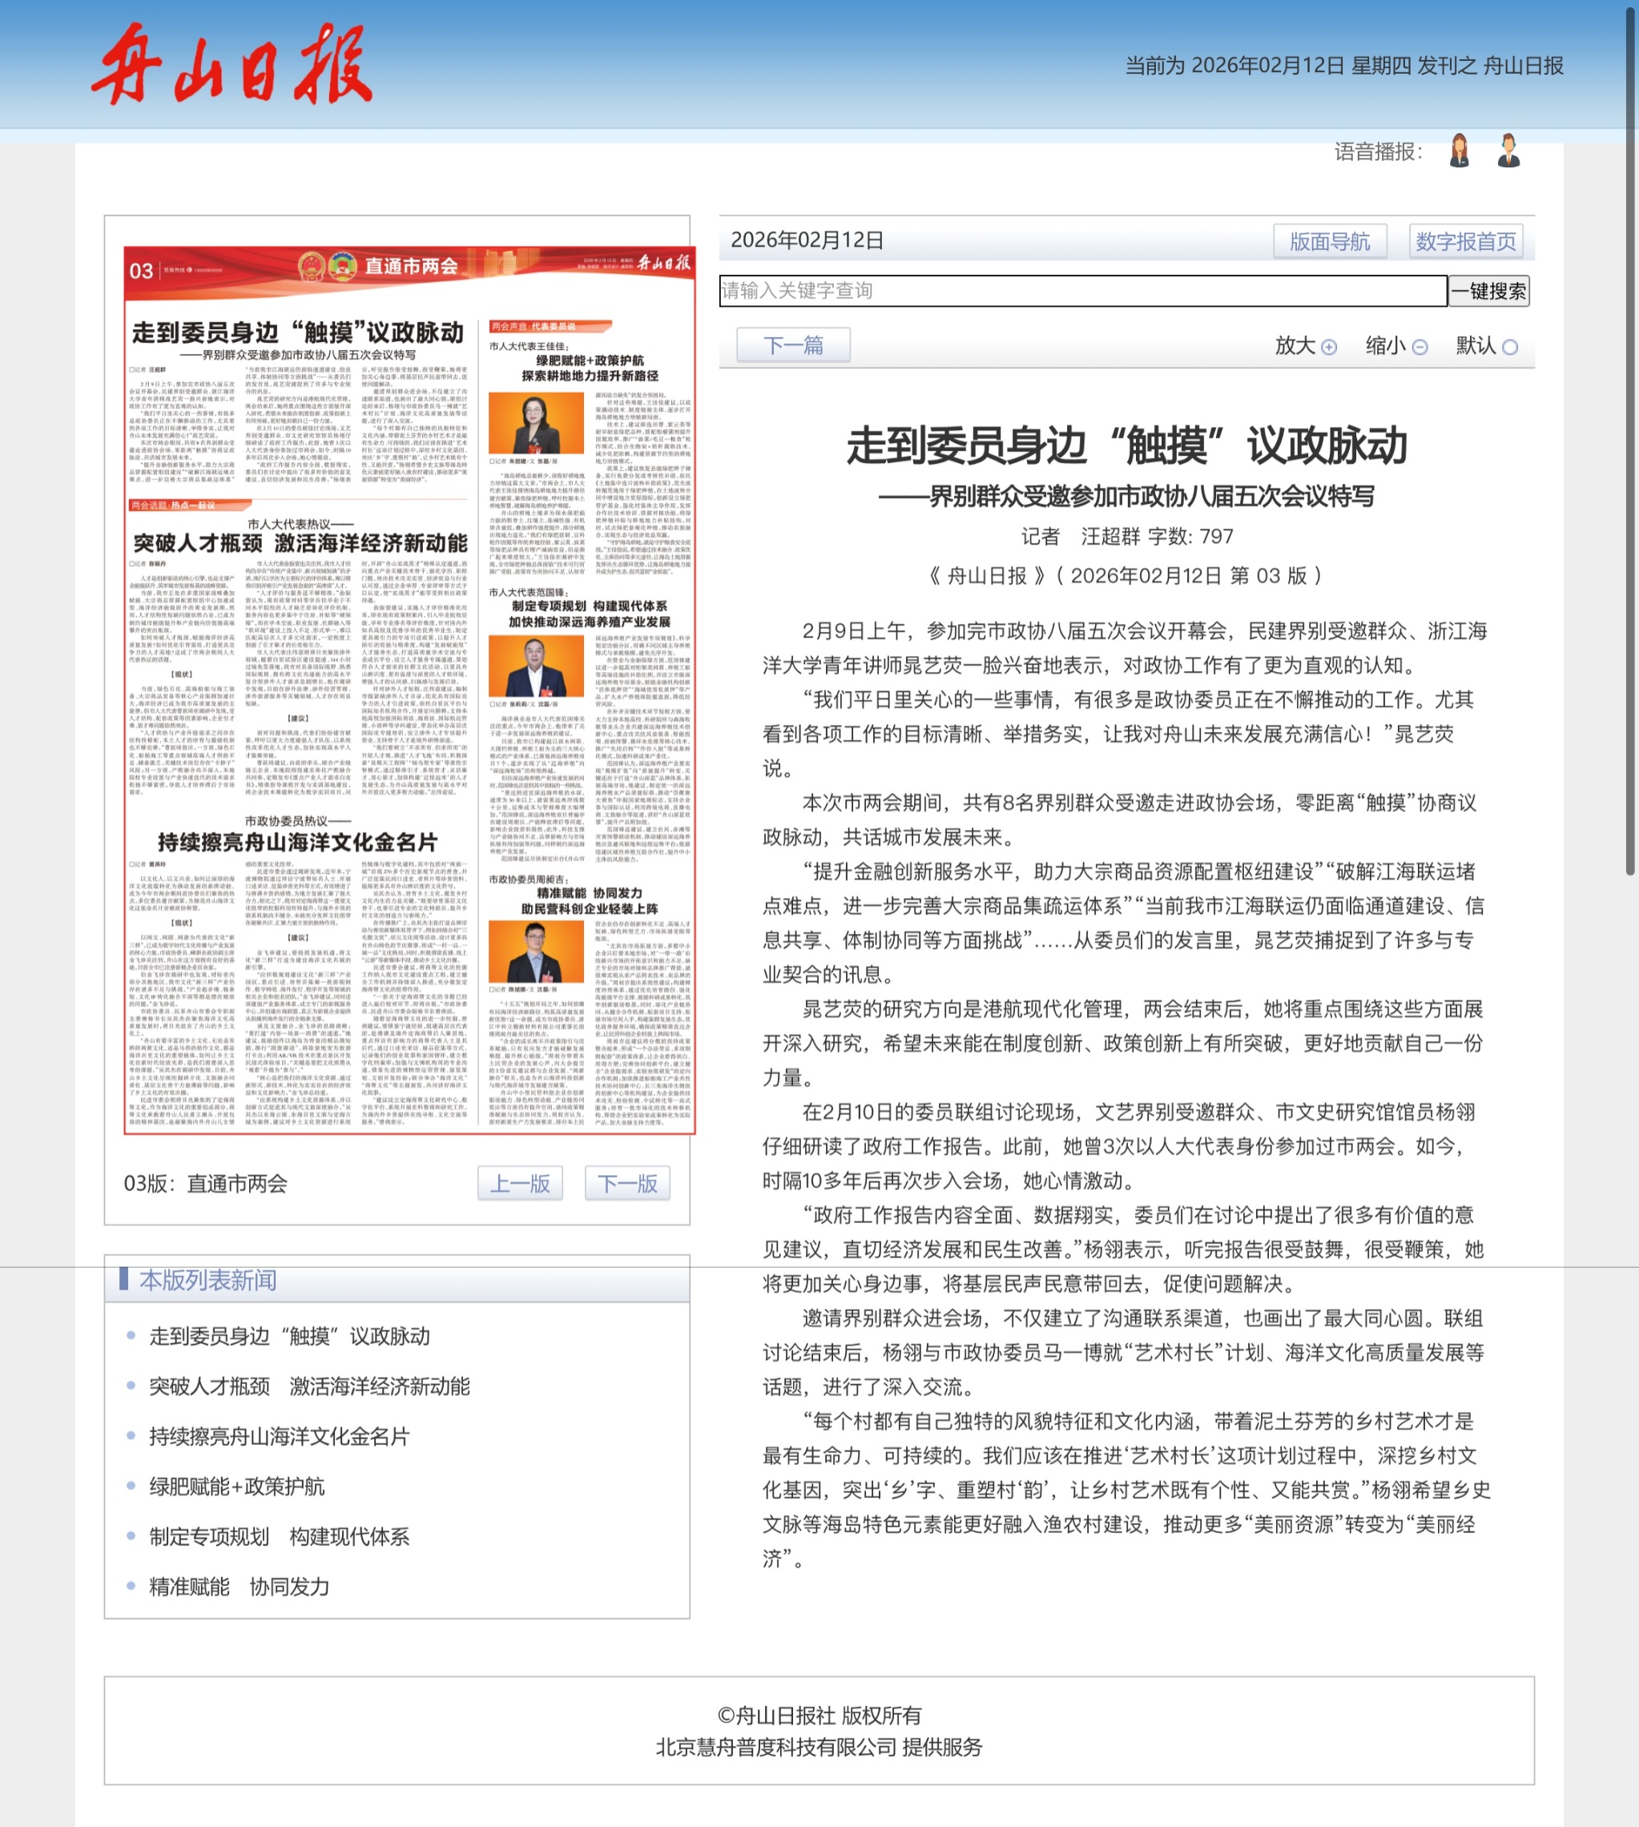The width and height of the screenshot is (1639, 1827).
Task: Click the byline 记者 汪超群 字数: 797
Action: click(x=1126, y=537)
